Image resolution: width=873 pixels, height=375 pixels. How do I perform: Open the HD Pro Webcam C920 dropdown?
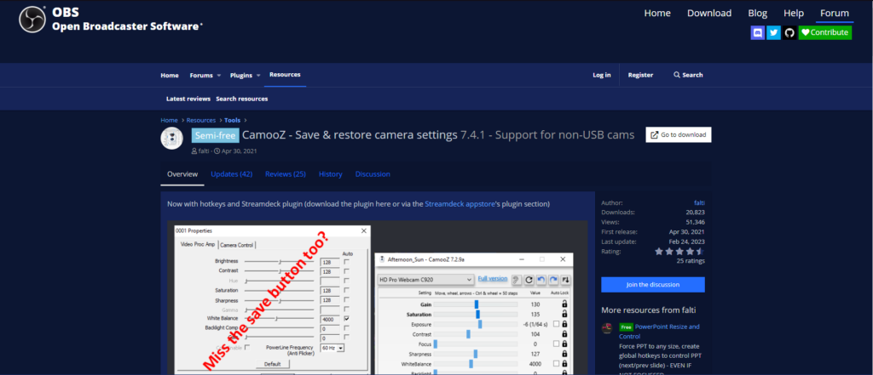[x=425, y=279]
